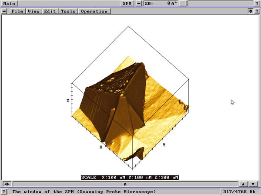
Task: Click the SCALE readout below the 3D image
Action: coord(130,177)
